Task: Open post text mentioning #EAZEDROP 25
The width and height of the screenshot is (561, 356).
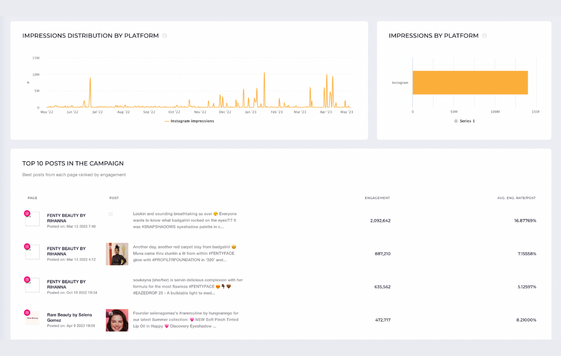Action: click(188, 287)
